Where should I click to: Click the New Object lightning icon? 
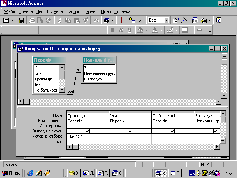(204, 20)
